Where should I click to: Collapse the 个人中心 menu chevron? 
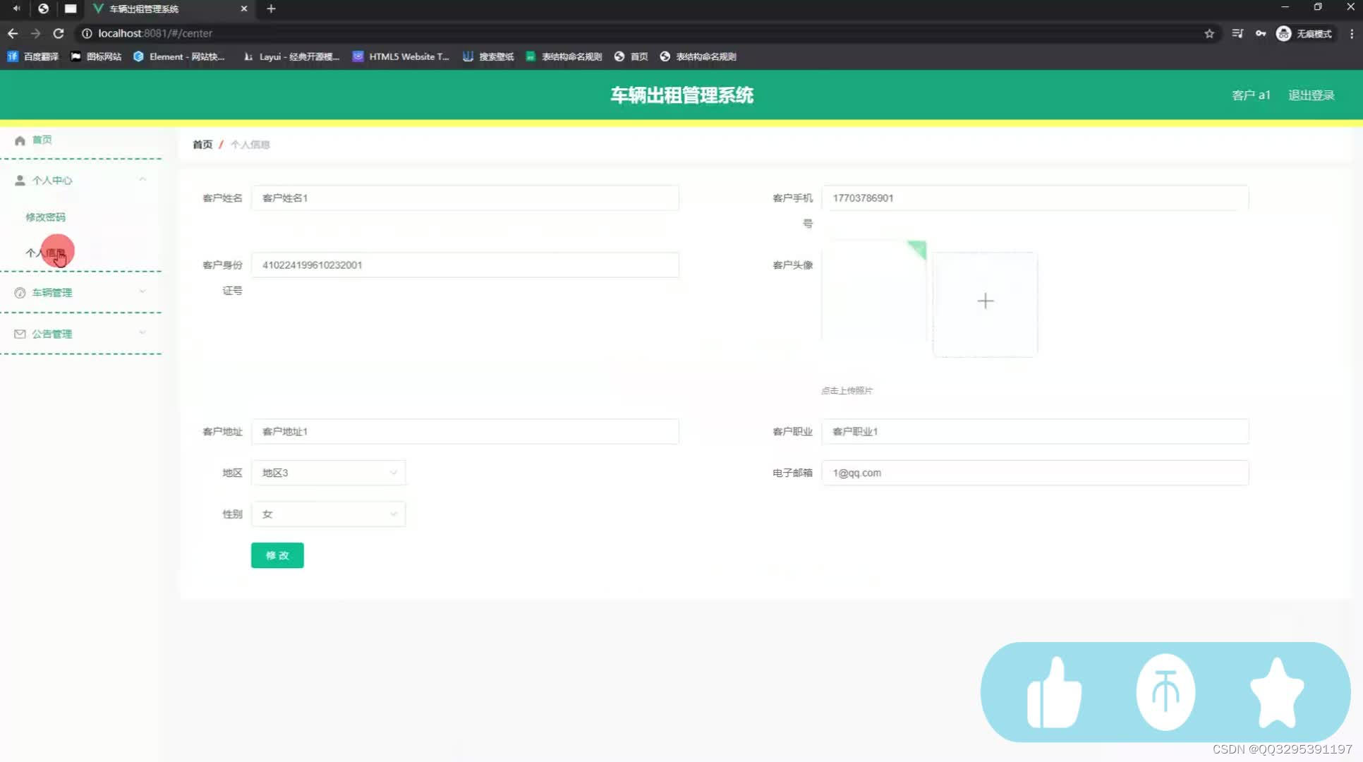[x=143, y=179]
